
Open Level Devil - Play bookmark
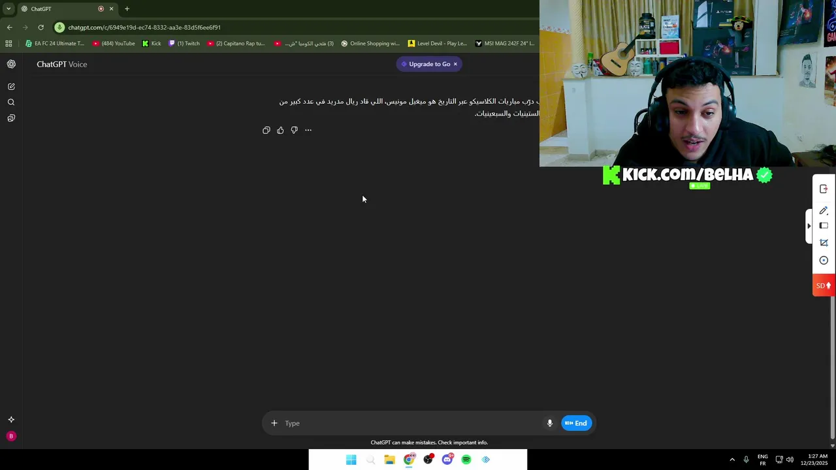pos(438,44)
